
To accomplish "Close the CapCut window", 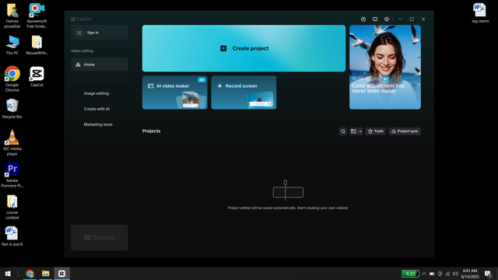I will click(x=423, y=19).
